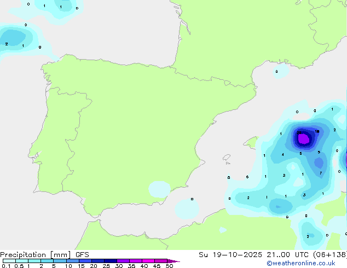
Task: Click the '21..00 UTC' time text
Action: point(287,255)
